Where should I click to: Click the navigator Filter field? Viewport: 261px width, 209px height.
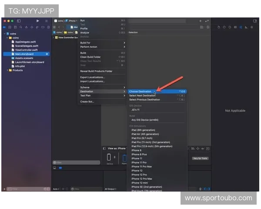(x=26, y=189)
